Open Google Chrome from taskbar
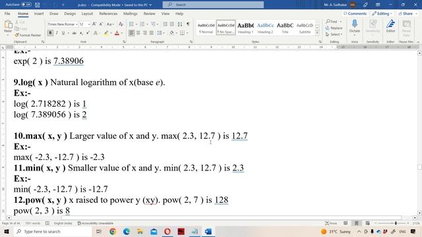 point(113,231)
